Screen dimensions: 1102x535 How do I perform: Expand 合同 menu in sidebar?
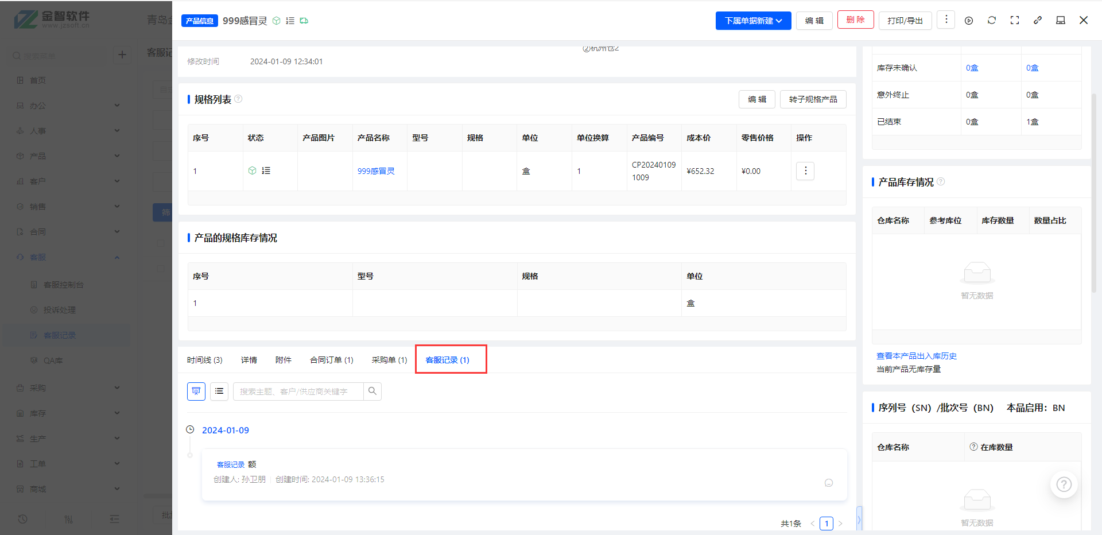(68, 232)
